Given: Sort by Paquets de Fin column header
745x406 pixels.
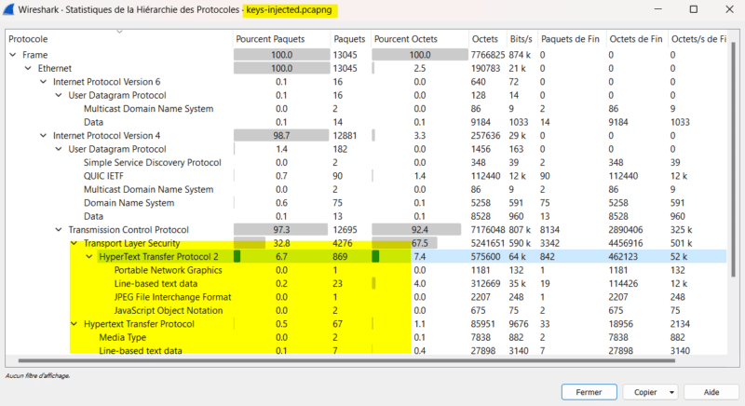Looking at the screenshot, I should point(572,39).
